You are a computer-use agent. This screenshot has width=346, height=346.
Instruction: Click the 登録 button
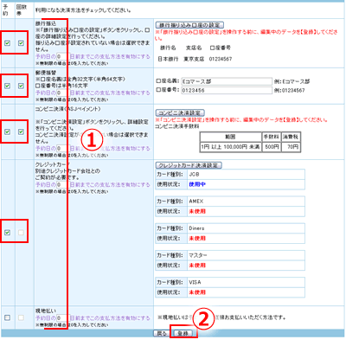click(x=183, y=333)
